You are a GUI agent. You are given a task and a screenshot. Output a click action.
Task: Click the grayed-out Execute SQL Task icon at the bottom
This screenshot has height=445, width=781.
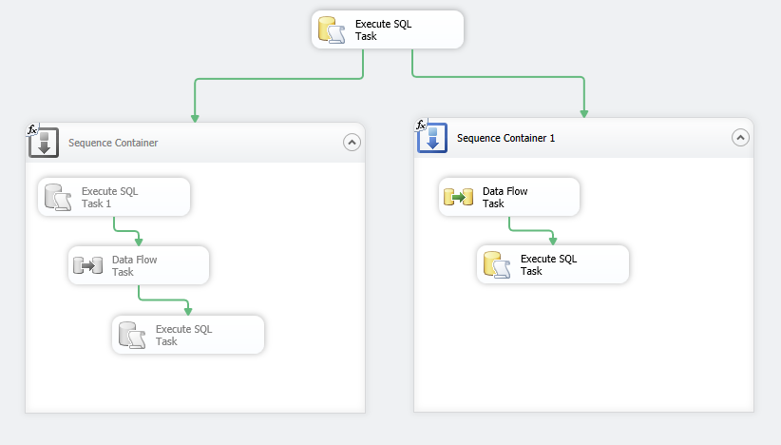click(x=131, y=335)
